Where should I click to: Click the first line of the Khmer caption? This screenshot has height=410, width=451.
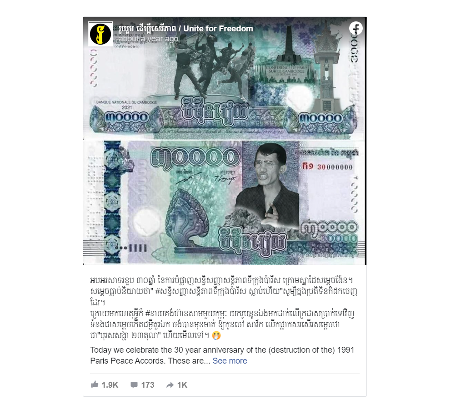tap(221, 280)
